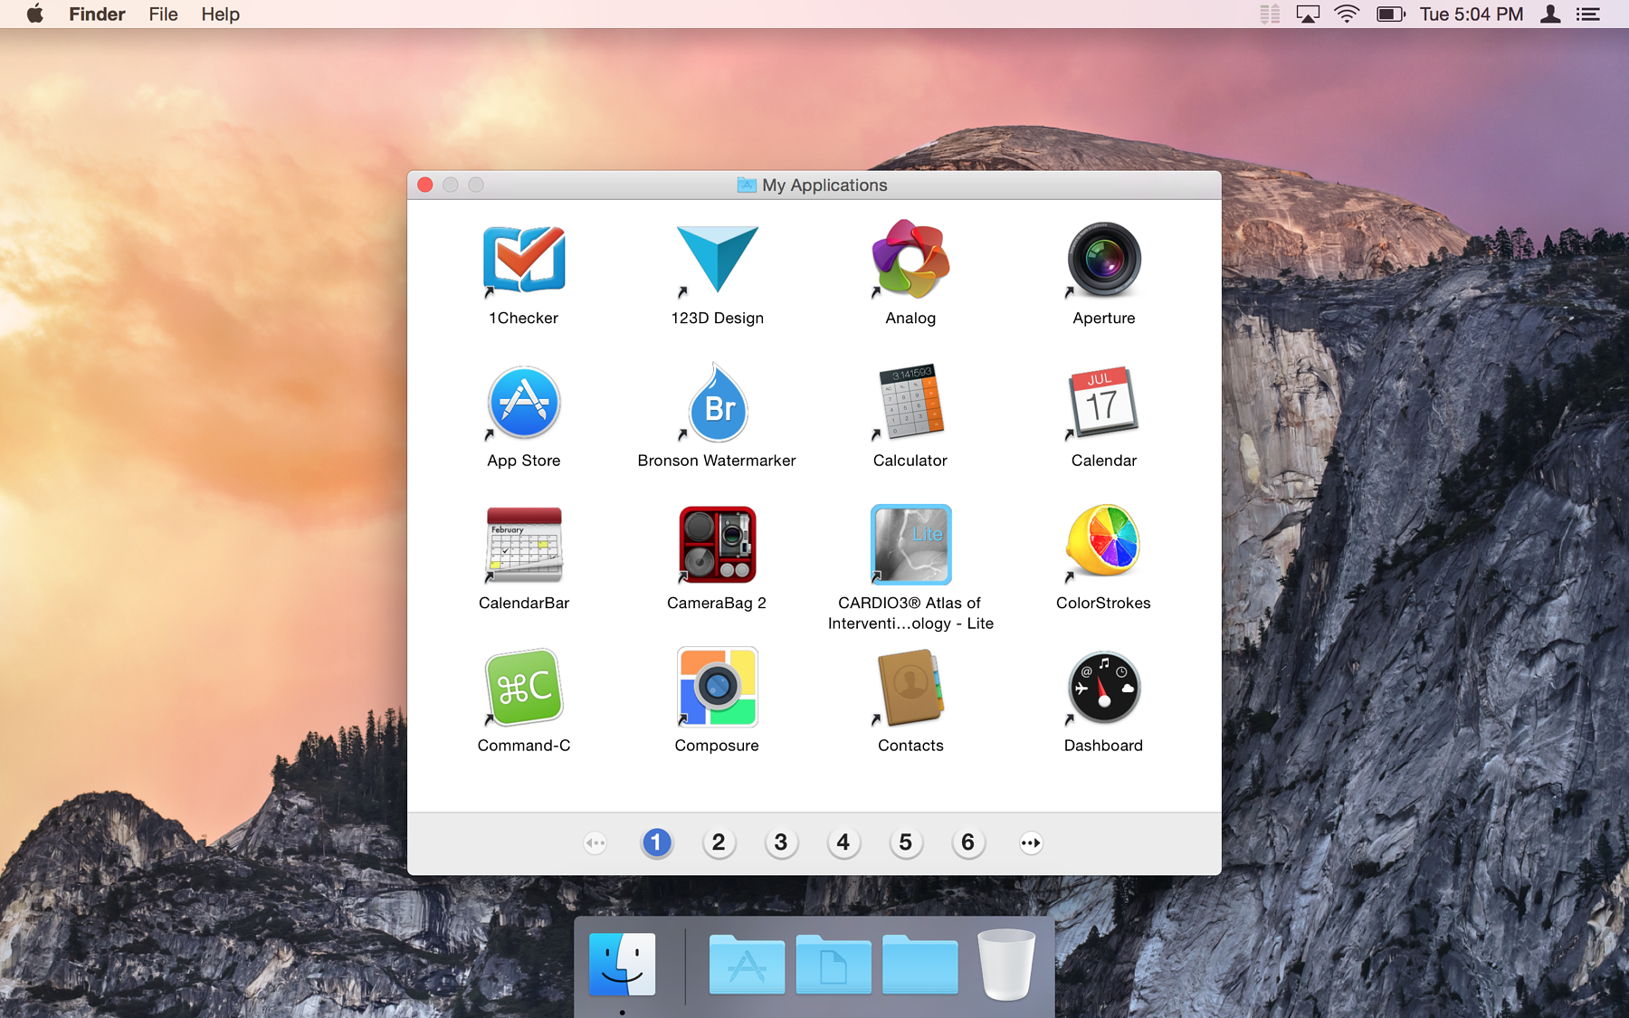
Task: Click the battery status icon
Action: click(1390, 14)
